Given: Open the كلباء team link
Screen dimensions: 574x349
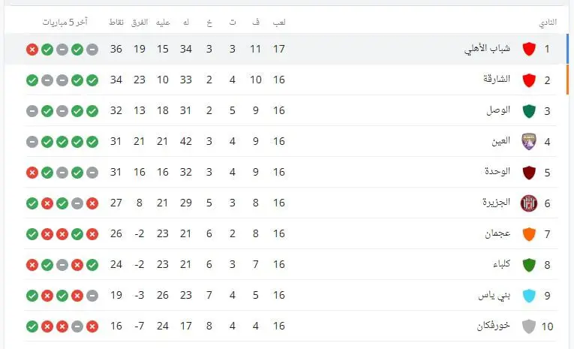Looking at the screenshot, I should click(501, 263).
